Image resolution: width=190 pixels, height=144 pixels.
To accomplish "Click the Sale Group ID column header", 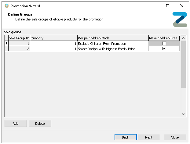I will (19, 38).
